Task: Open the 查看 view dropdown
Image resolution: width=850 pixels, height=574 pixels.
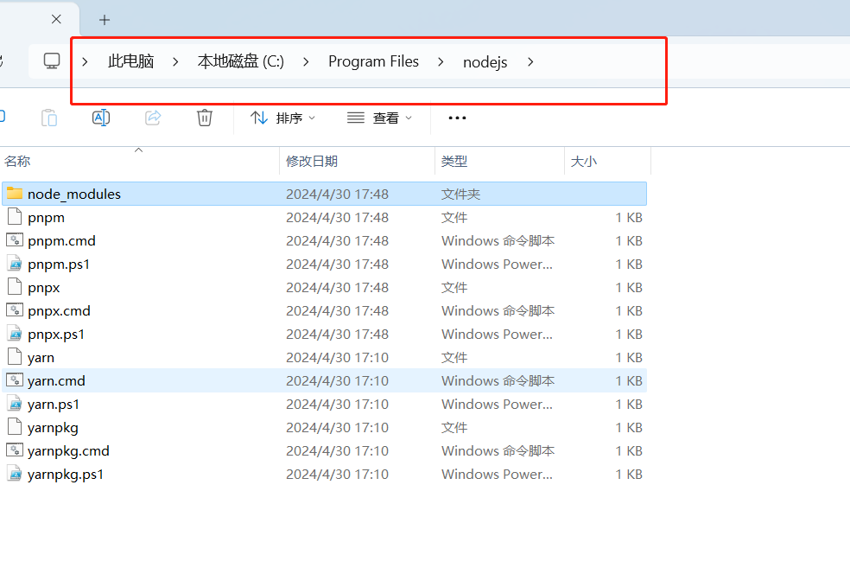Action: click(x=379, y=118)
